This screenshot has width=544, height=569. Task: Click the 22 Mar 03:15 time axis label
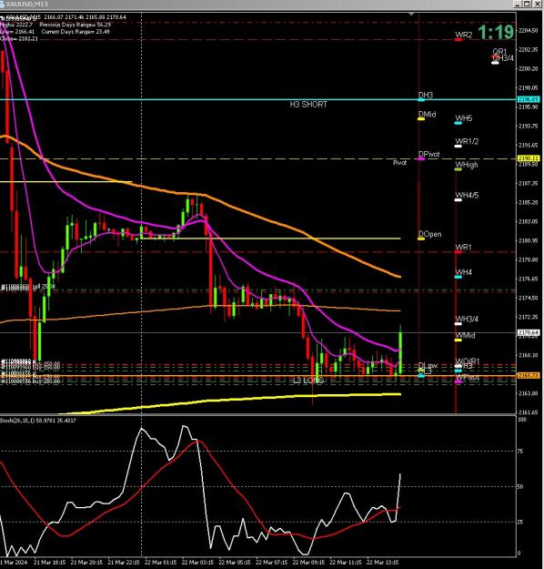pos(197,563)
